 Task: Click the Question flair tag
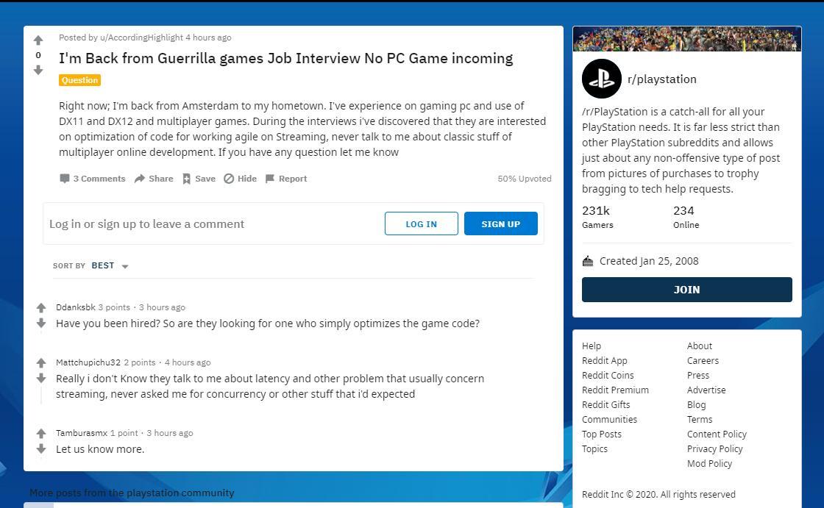point(80,80)
